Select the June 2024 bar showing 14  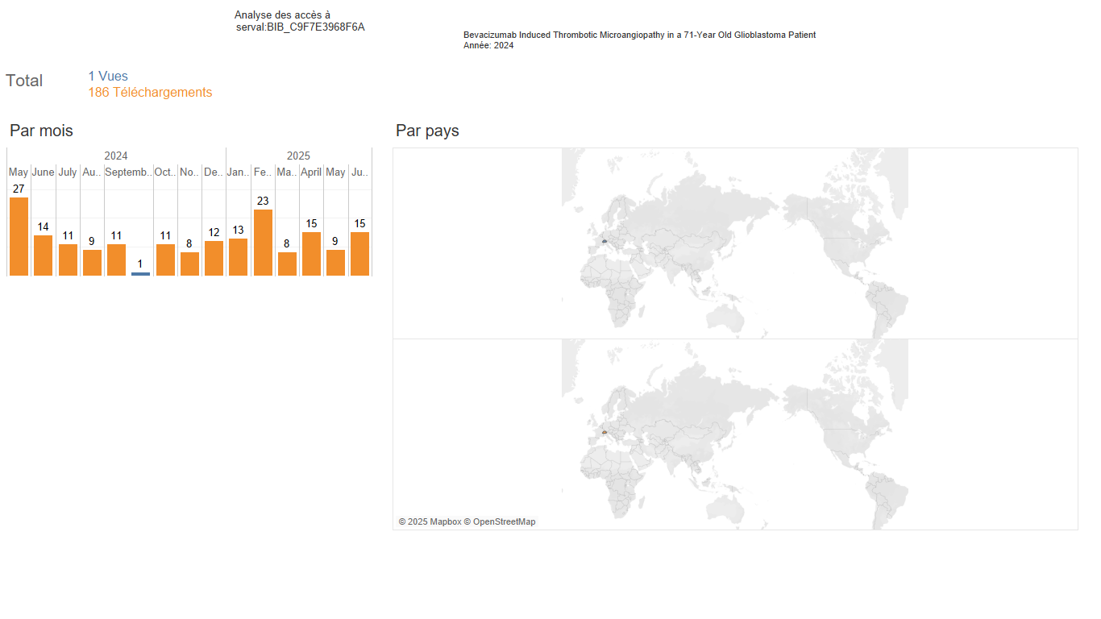43,255
